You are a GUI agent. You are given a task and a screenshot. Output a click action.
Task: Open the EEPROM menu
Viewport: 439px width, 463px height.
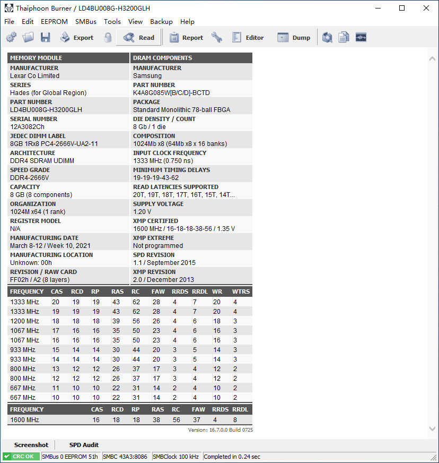(x=54, y=22)
